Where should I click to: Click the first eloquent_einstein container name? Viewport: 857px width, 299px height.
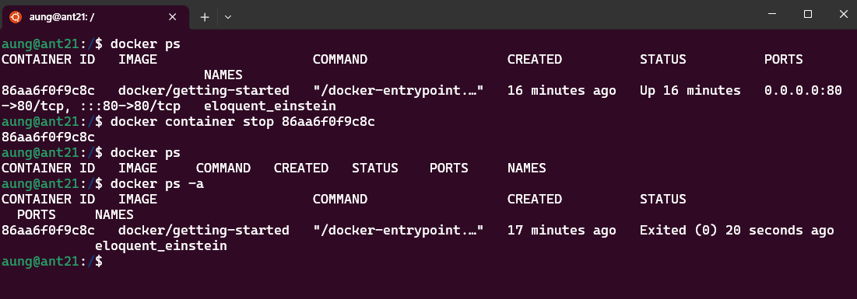click(270, 106)
